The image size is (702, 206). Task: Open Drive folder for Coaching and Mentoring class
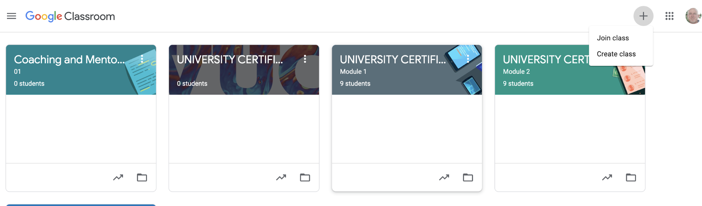click(x=142, y=177)
